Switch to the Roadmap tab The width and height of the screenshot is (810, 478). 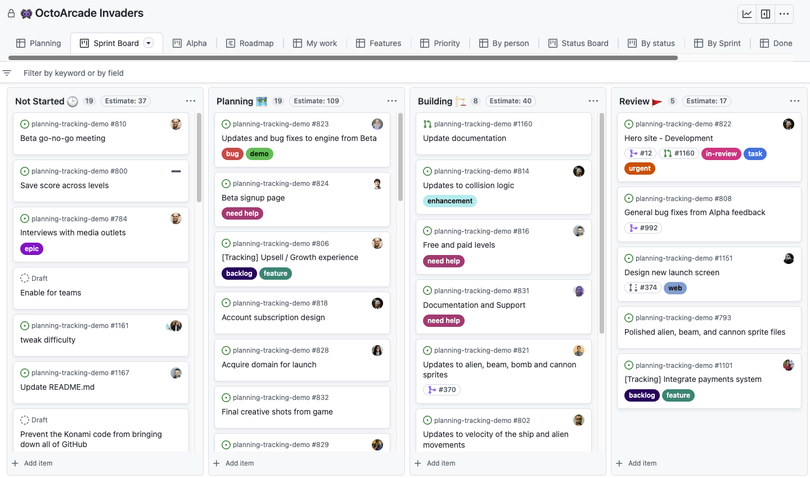click(x=250, y=43)
